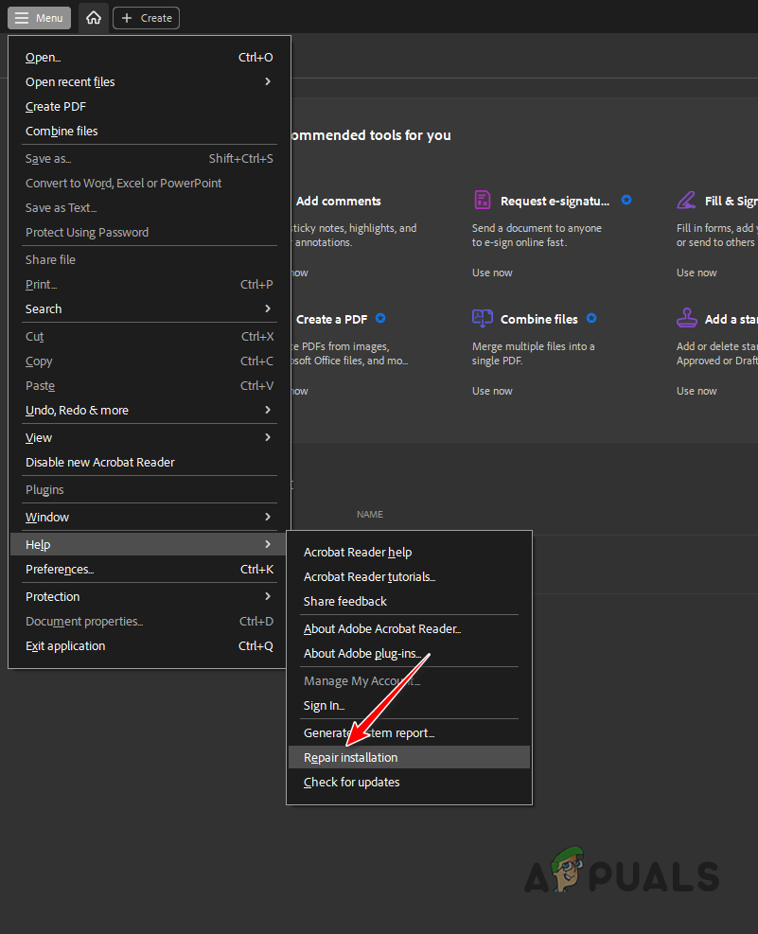Select the Fill & Sign pen icon
Screen dimensions: 758x934
pos(686,201)
